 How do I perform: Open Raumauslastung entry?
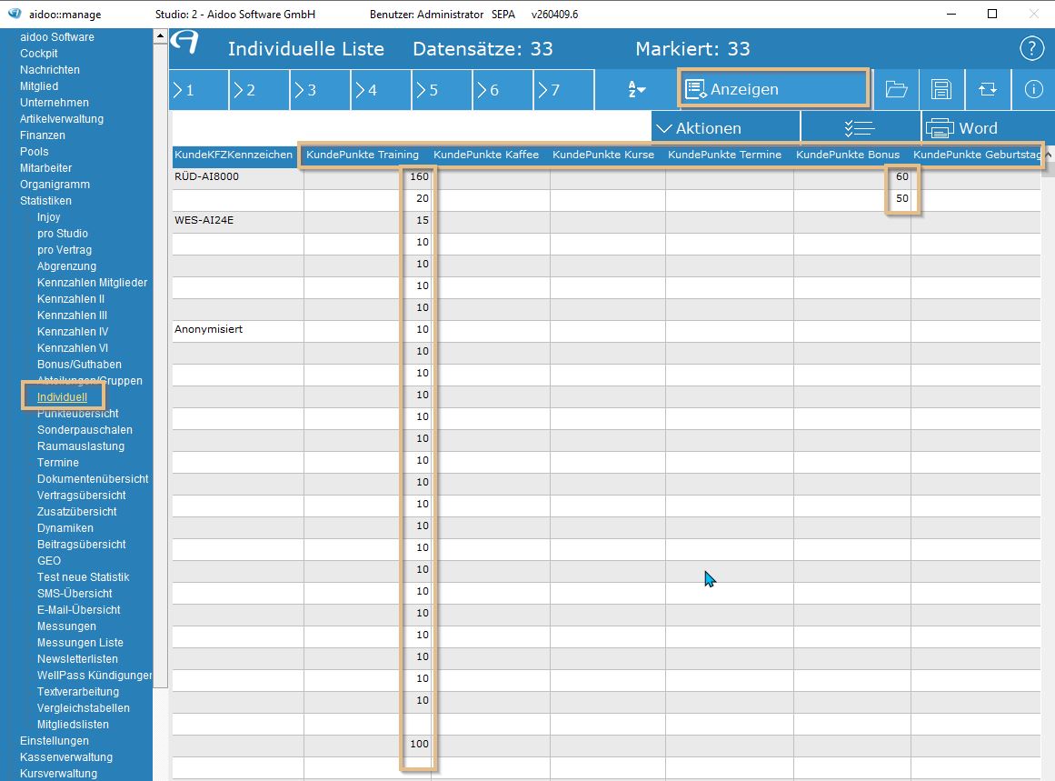[x=81, y=446]
